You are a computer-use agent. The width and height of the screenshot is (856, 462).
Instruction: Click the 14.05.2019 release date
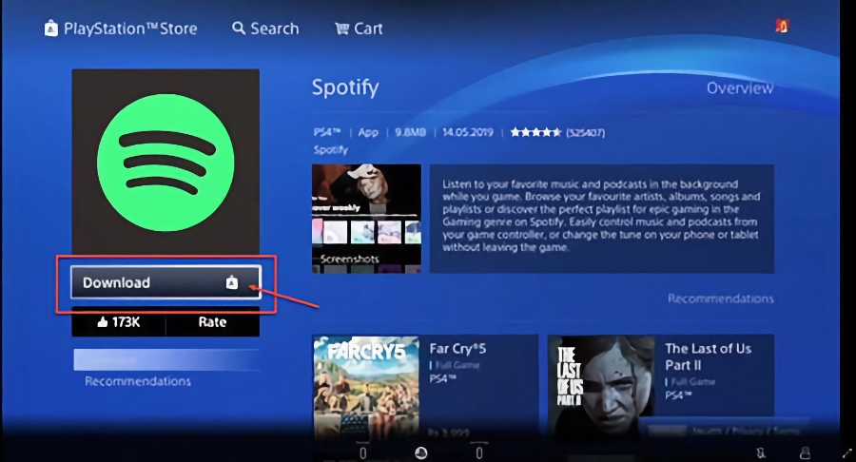467,132
